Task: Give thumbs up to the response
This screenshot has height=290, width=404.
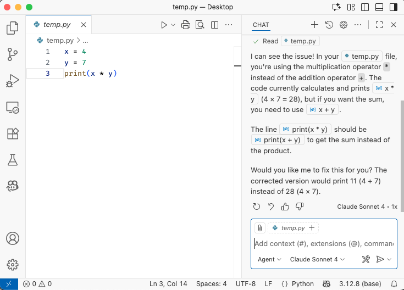Action: [x=285, y=207]
